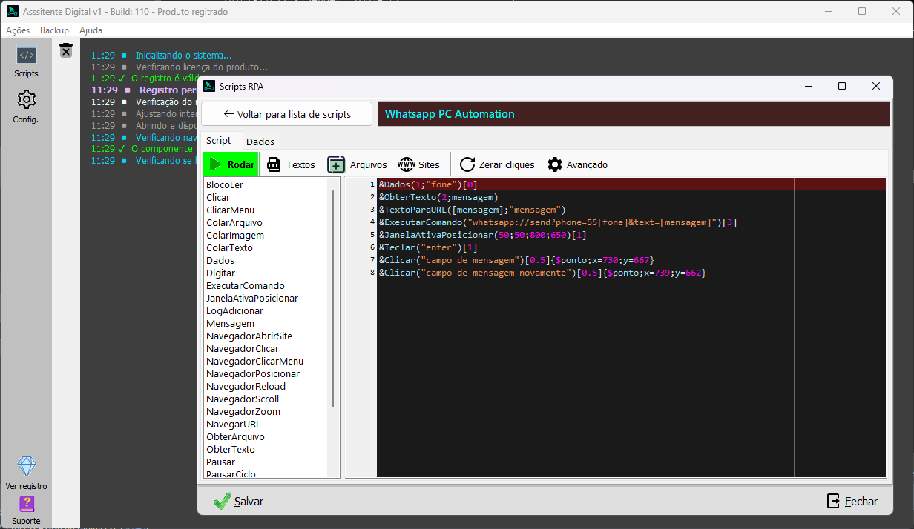
Task: Select ColarTexto in the command list
Action: click(x=229, y=247)
